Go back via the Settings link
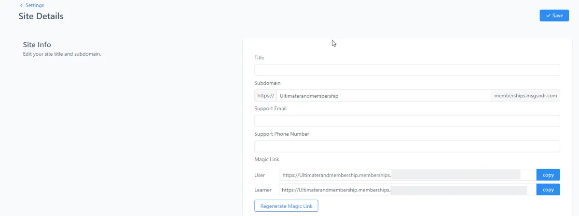Viewport: 579px width, 216px height. coord(34,5)
